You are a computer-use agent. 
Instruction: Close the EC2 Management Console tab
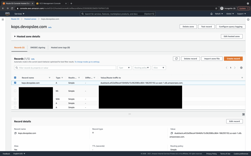pyautogui.click(x=66, y=3)
